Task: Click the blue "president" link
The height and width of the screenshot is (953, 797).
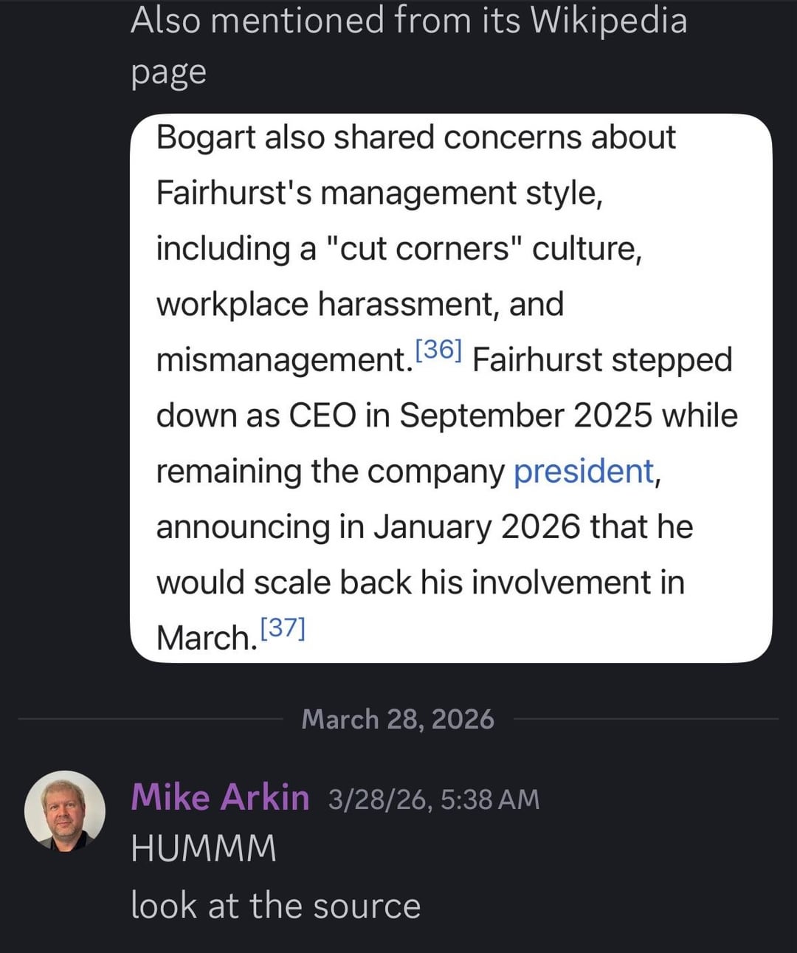Action: click(x=584, y=471)
